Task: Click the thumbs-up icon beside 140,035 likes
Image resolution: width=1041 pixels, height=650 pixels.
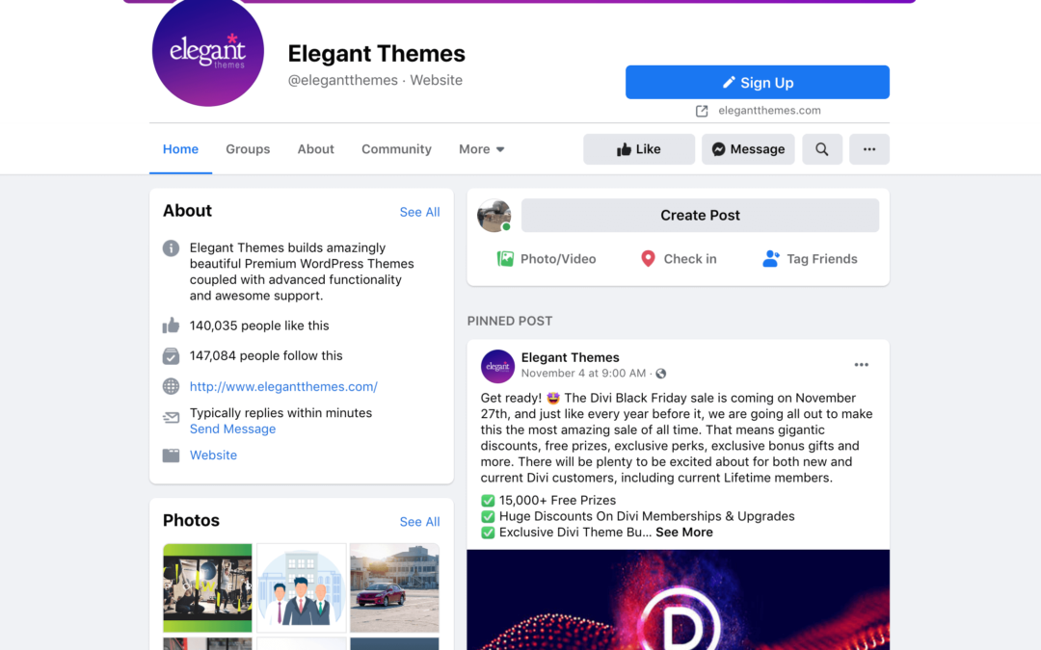Action: click(171, 325)
